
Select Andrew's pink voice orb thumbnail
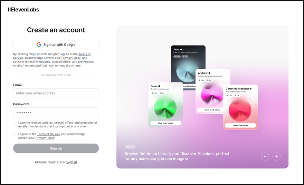(212, 95)
